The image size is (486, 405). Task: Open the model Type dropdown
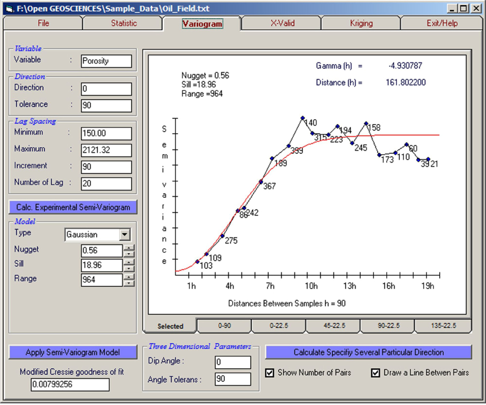click(x=125, y=235)
